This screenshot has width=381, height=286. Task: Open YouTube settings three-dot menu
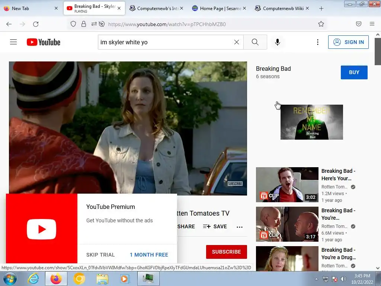(x=318, y=42)
